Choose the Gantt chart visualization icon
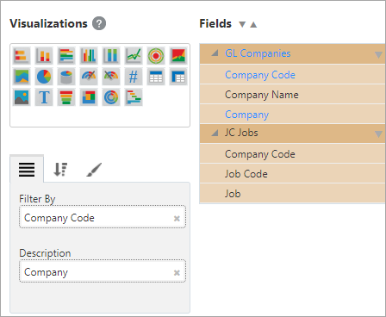This screenshot has width=386, height=317. [x=134, y=97]
